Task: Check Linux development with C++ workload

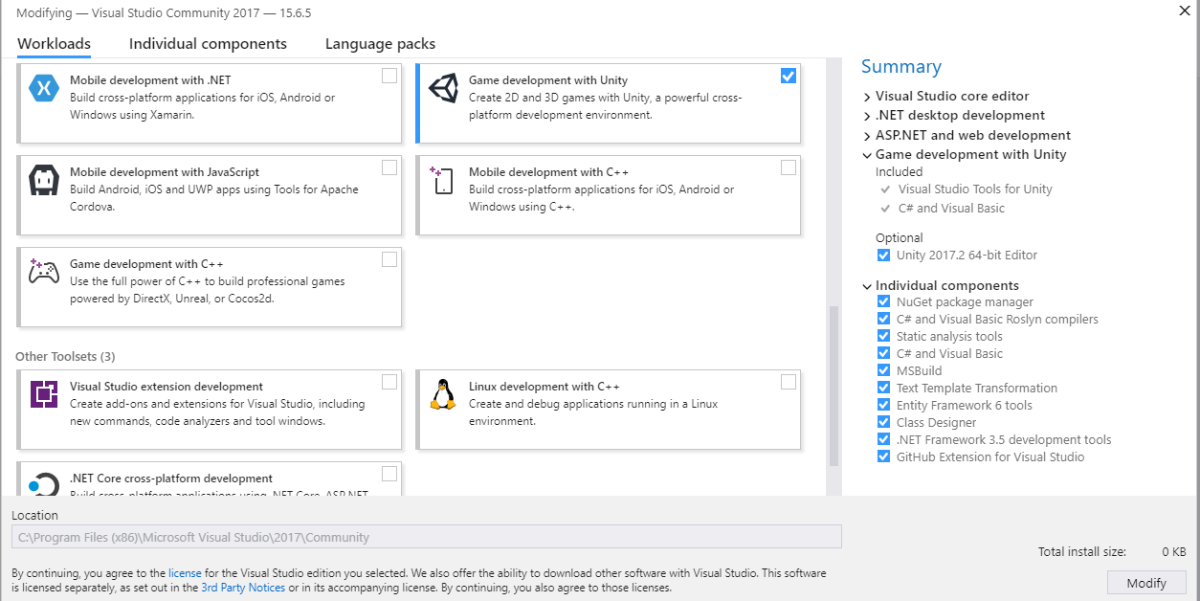Action: click(789, 382)
